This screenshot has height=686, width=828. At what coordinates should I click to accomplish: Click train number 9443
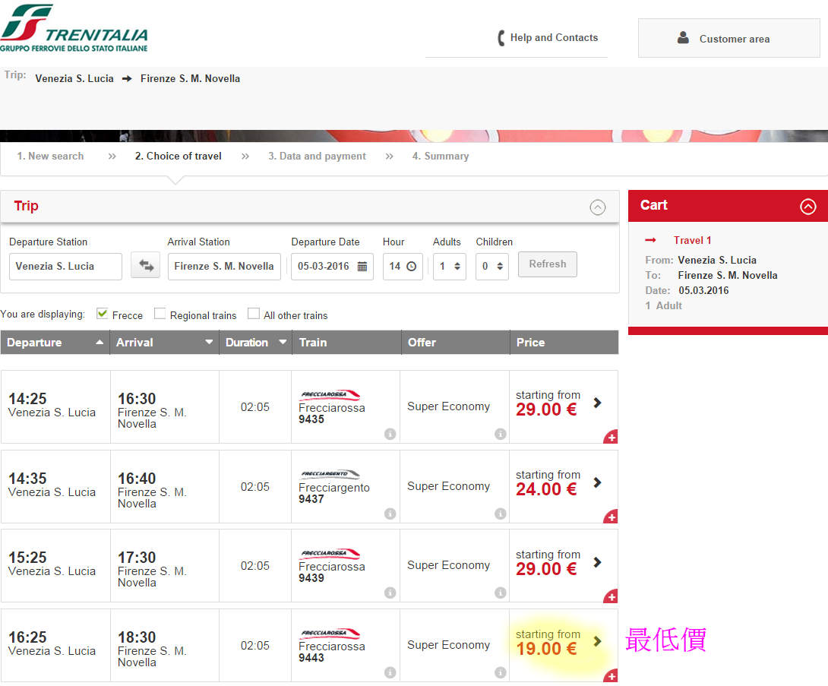tap(311, 658)
